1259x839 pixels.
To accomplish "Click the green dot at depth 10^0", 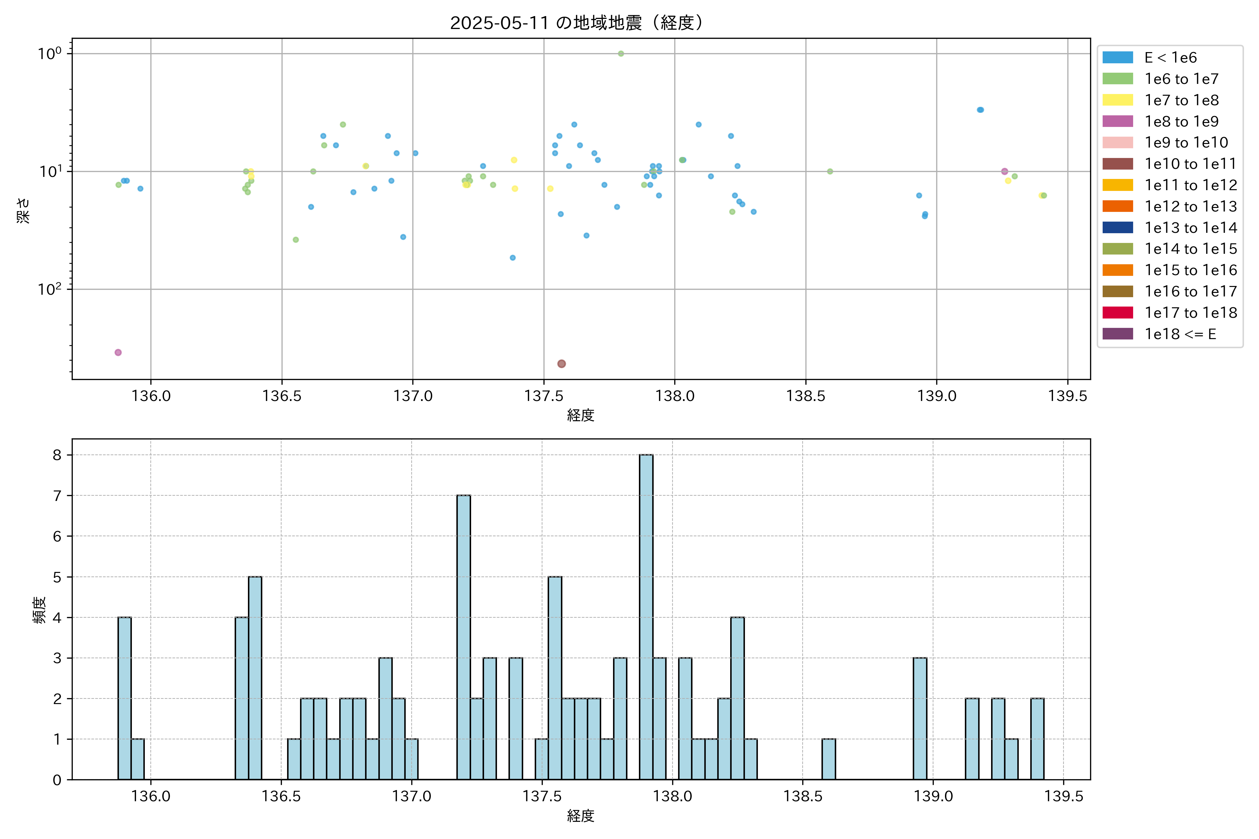I will [621, 53].
